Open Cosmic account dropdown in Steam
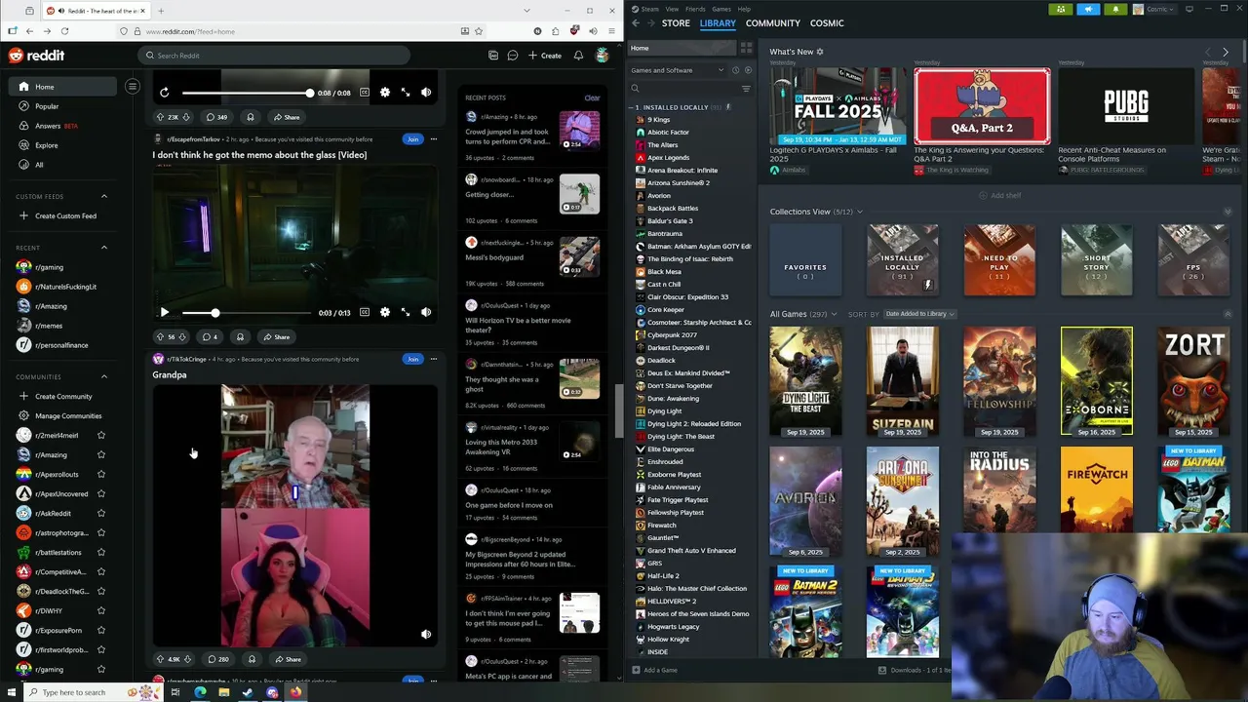Viewport: 1248px width, 702px height. [x=1155, y=9]
